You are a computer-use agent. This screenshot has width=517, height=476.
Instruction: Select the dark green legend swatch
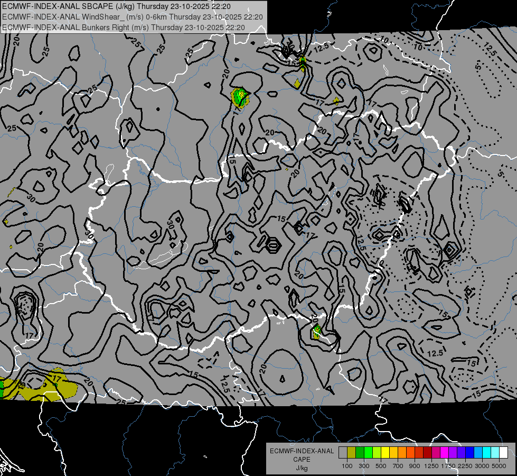point(360,453)
